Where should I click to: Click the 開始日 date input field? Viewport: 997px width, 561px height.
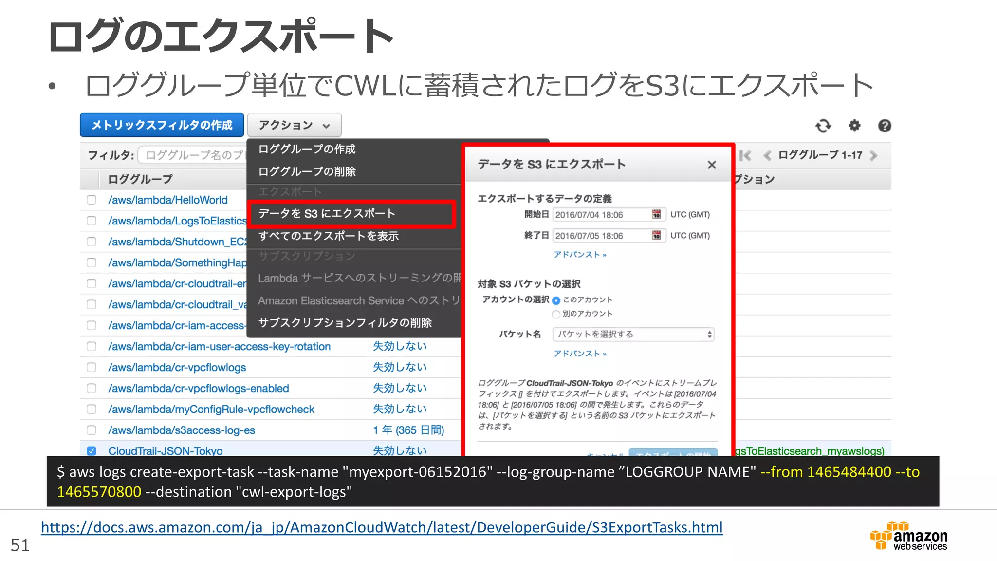(x=609, y=215)
